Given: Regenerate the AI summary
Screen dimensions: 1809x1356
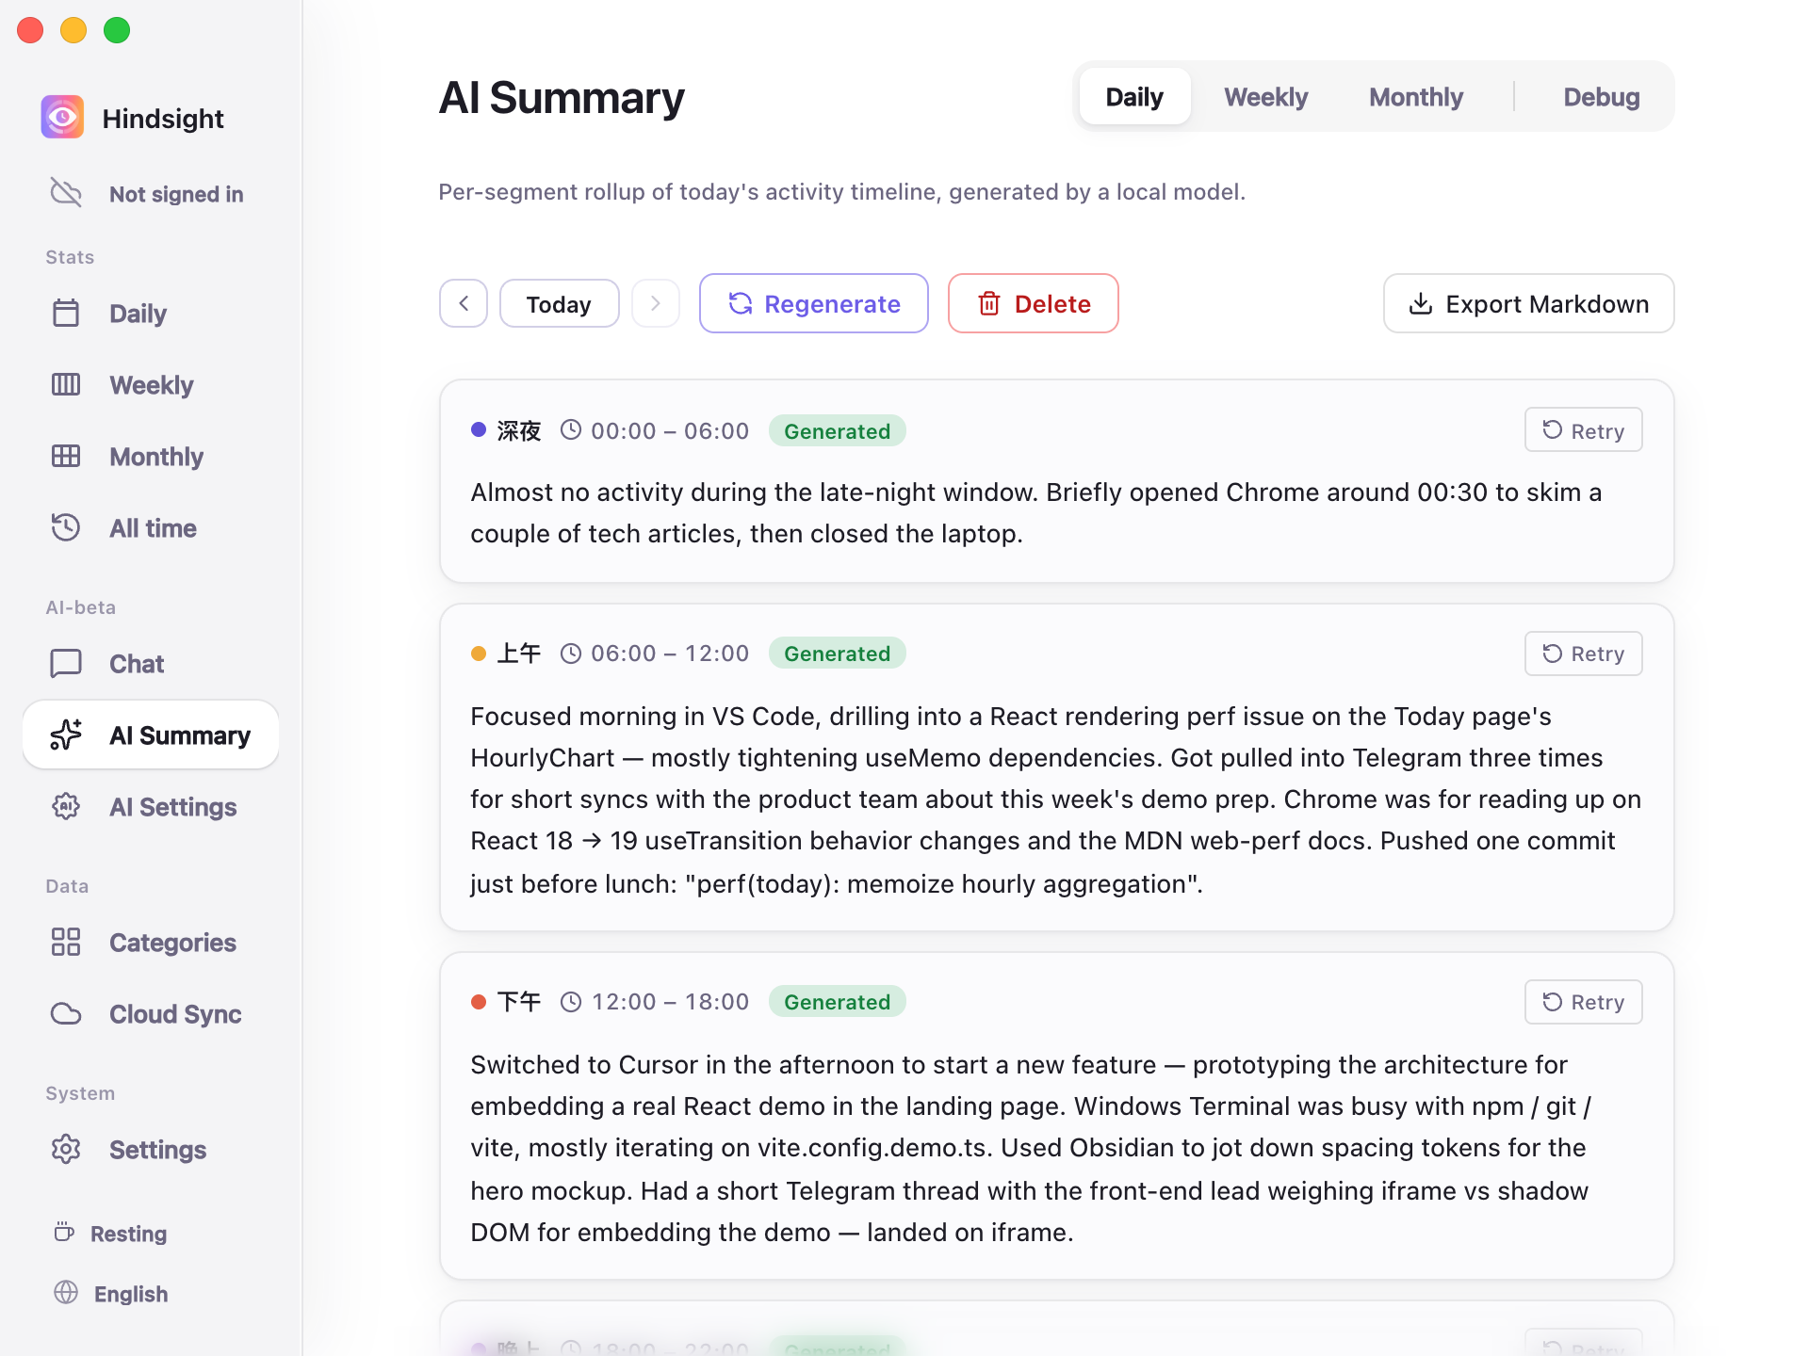Looking at the screenshot, I should (x=814, y=303).
